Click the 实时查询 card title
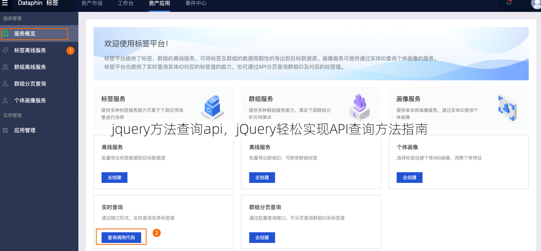This screenshot has width=541, height=251. pyautogui.click(x=112, y=207)
